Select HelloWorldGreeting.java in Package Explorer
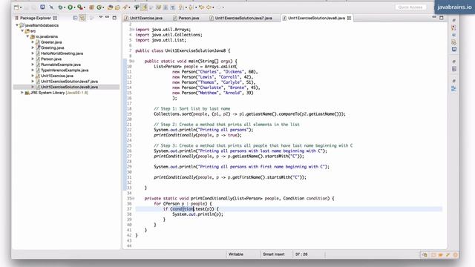Viewport: 475px width, 267px height. point(62,53)
